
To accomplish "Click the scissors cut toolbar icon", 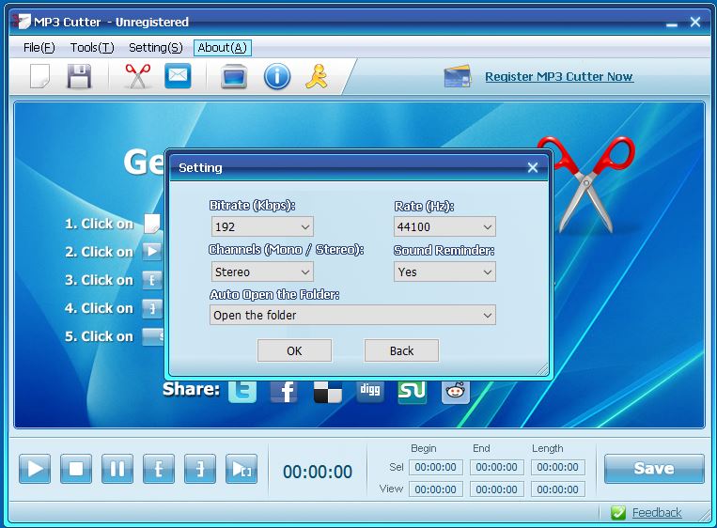I will coord(137,76).
